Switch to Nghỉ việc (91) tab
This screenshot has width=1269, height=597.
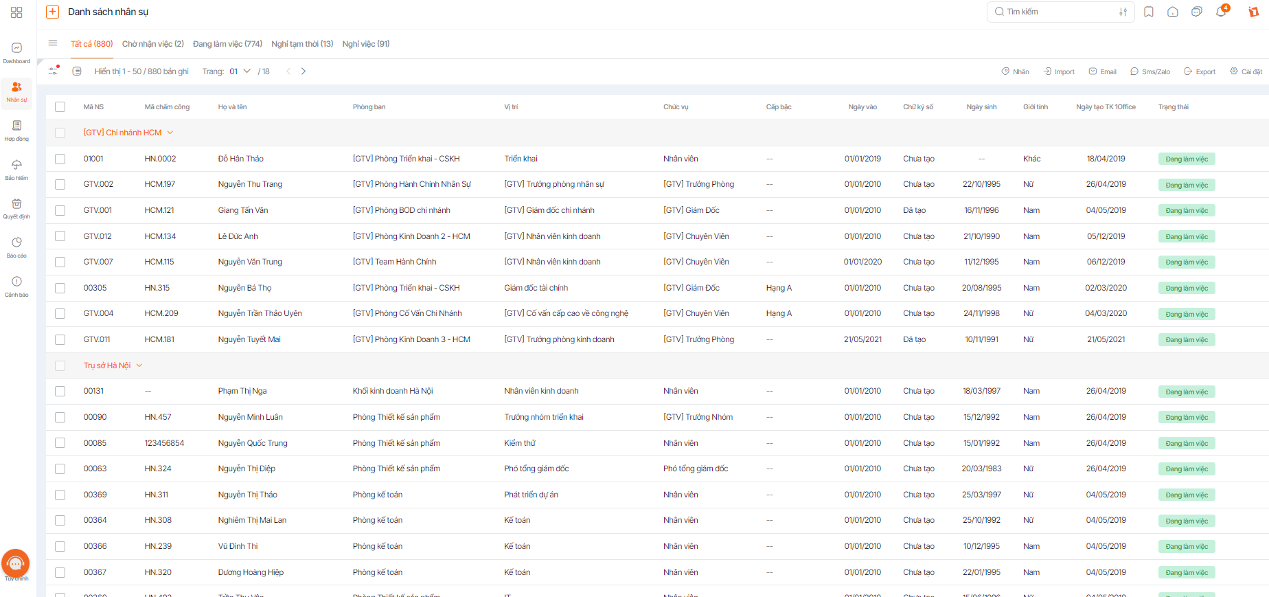coord(366,44)
